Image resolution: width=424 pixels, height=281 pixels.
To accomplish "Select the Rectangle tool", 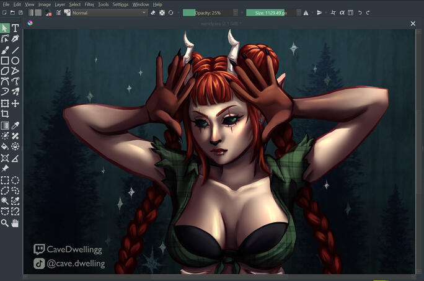I will [x=4, y=61].
